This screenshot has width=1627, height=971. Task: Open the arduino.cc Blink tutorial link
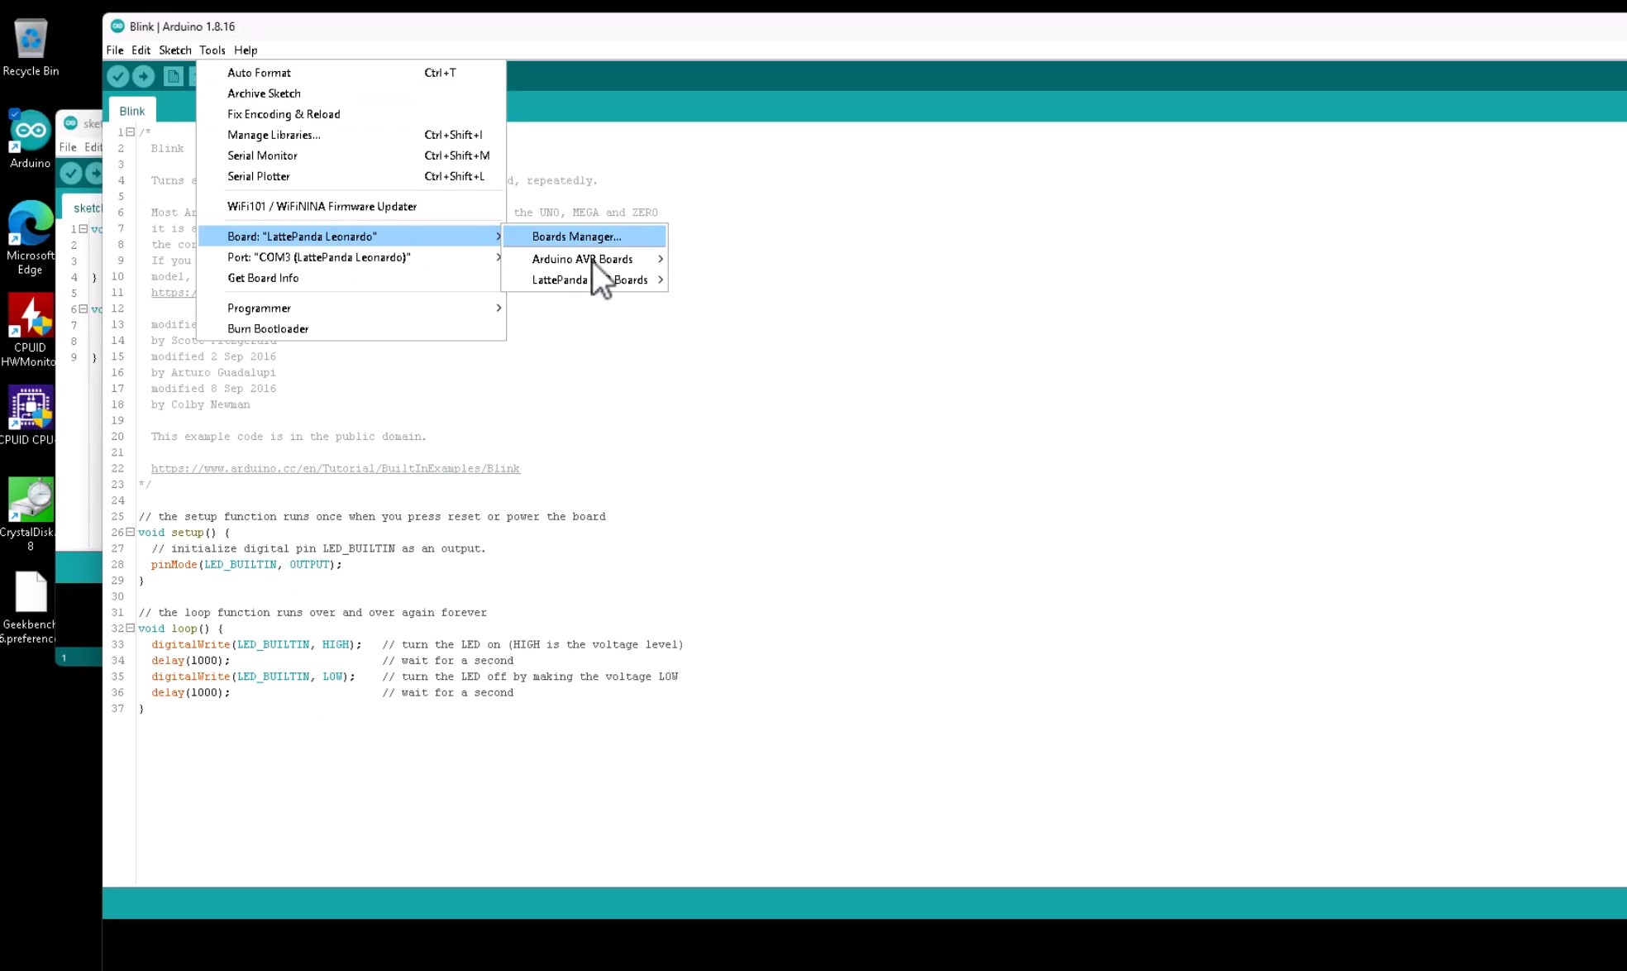pyautogui.click(x=335, y=469)
